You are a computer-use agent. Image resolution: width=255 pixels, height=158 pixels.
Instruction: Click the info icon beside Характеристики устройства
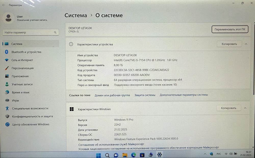(x=71, y=44)
